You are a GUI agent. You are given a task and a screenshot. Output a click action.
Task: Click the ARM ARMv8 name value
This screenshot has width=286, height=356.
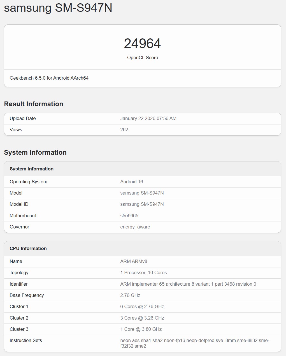point(134,261)
